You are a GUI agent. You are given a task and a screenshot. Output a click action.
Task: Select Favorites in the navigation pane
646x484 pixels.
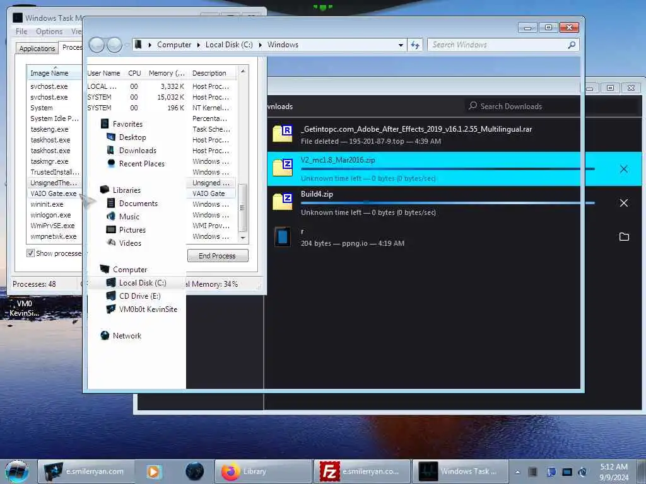click(127, 124)
